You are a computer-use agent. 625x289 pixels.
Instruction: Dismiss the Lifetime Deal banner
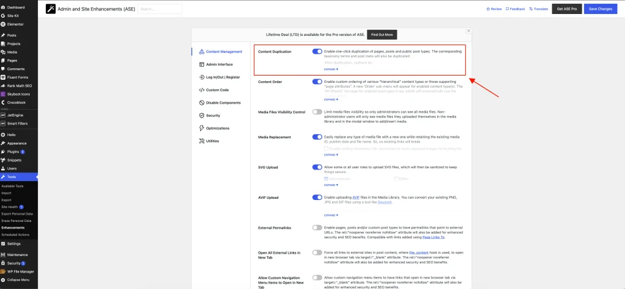click(469, 30)
